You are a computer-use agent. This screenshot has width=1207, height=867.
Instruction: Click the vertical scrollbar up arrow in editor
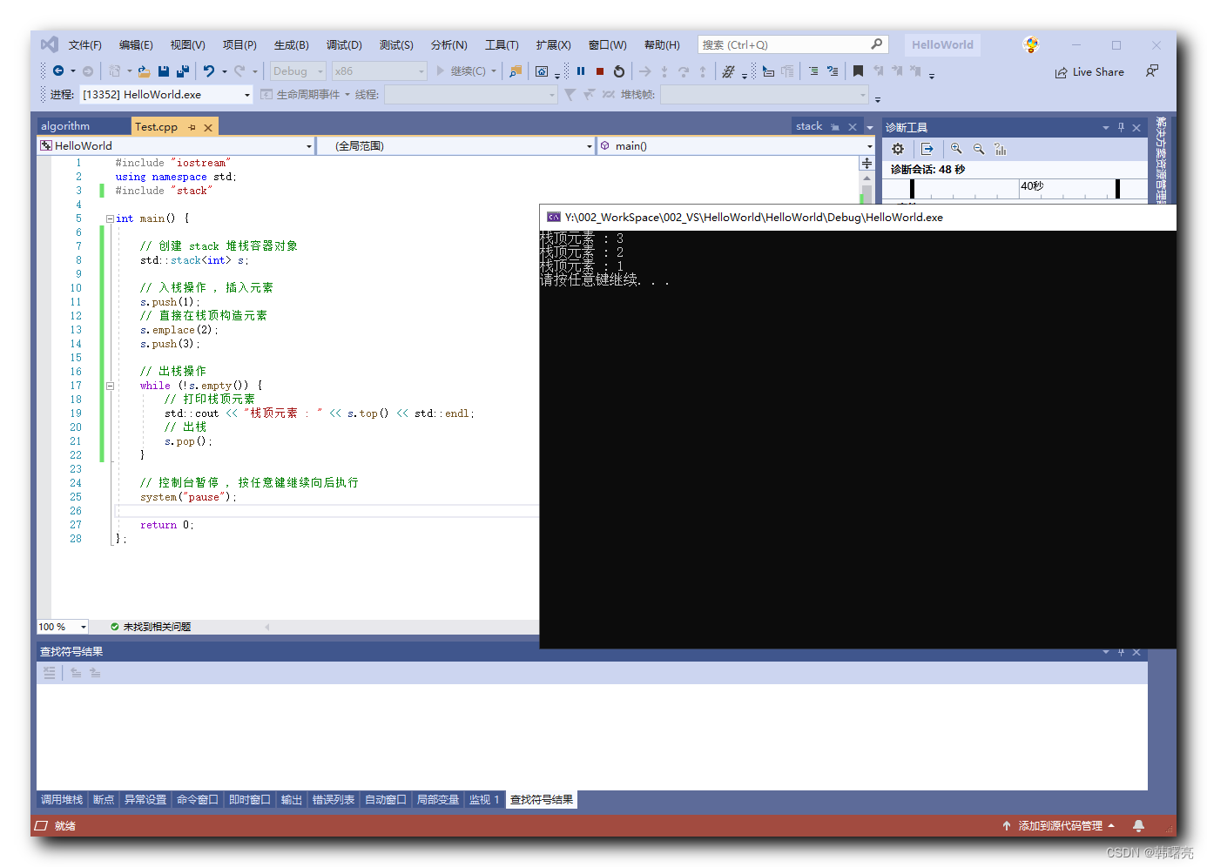click(x=866, y=178)
